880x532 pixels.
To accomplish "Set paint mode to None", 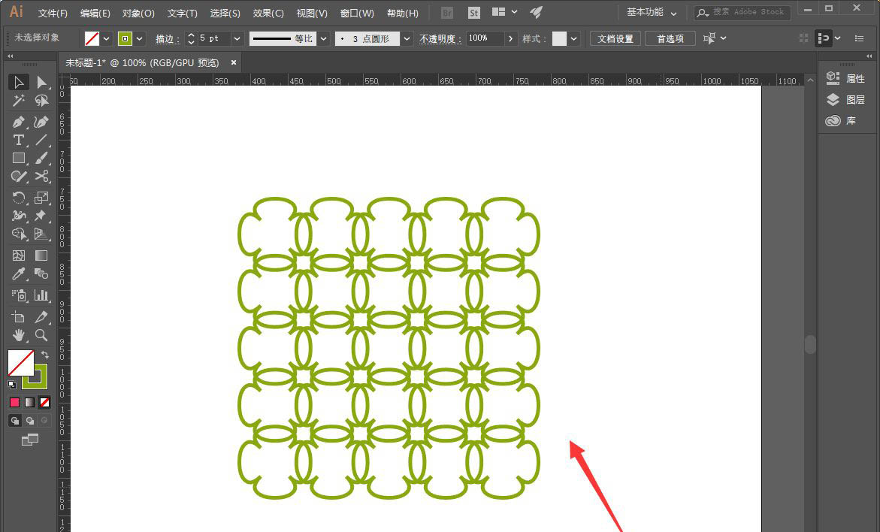I will click(44, 403).
